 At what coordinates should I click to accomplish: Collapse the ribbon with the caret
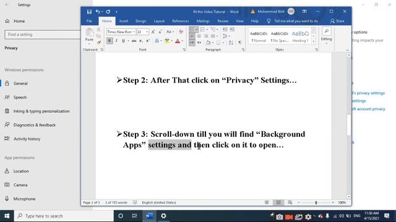tap(347, 50)
